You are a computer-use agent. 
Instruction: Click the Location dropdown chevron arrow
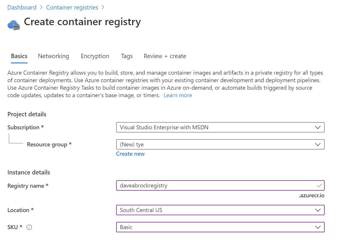[x=319, y=210]
